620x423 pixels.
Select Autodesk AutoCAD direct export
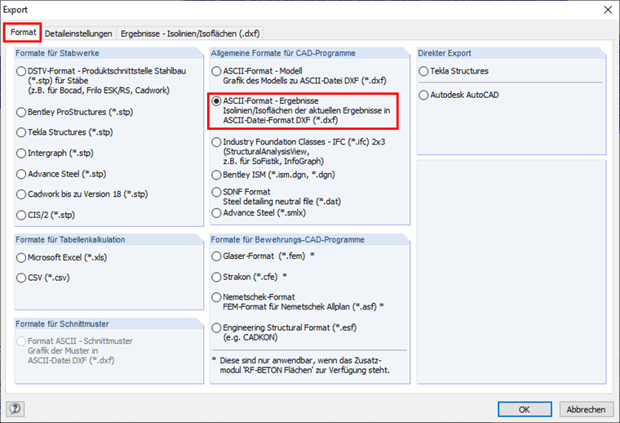(x=423, y=95)
